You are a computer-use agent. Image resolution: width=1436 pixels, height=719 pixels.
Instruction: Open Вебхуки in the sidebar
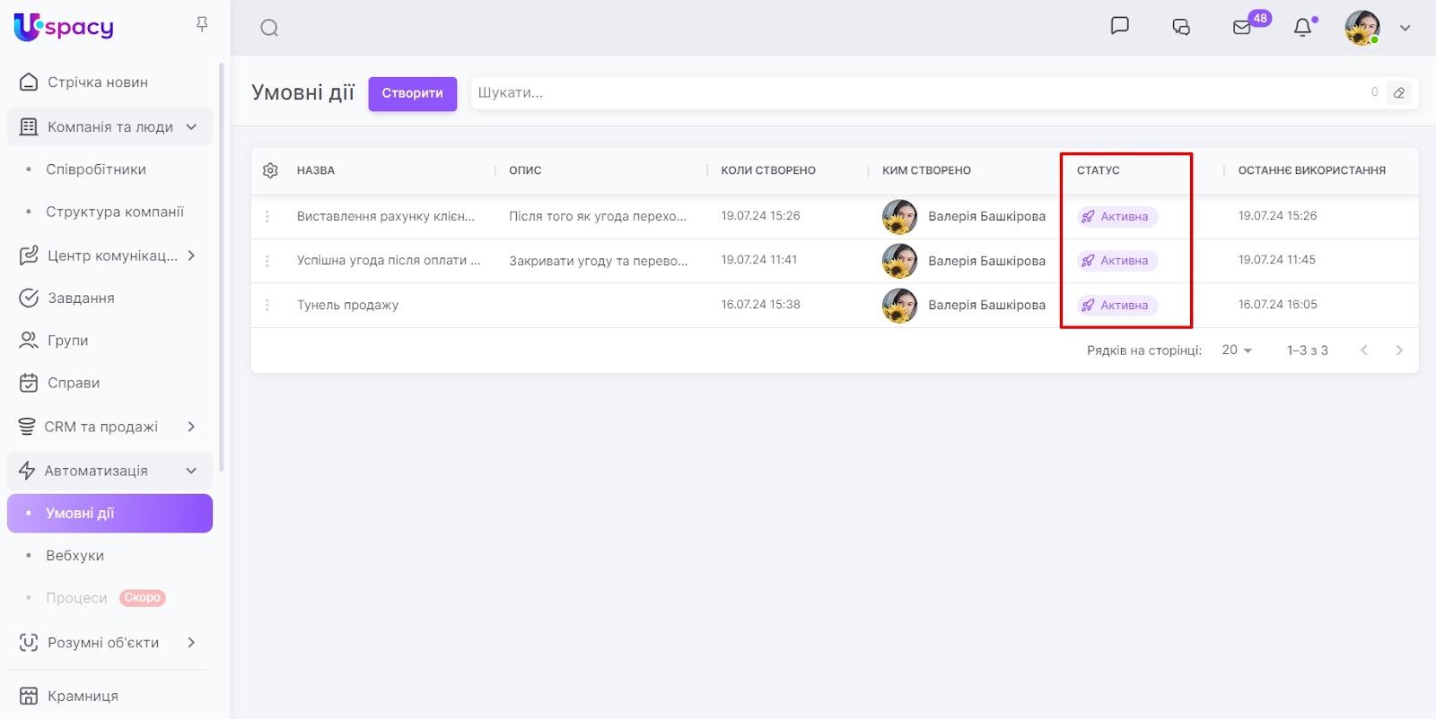pyautogui.click(x=75, y=556)
